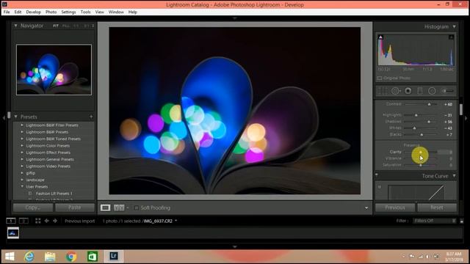Select the Crop Overlay tool

383,91
